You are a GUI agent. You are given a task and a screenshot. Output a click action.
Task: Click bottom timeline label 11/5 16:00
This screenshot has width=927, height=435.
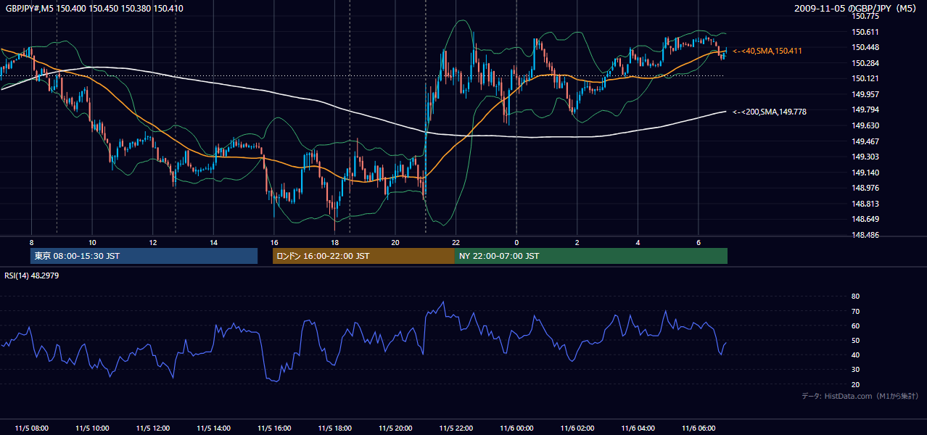coord(274,428)
